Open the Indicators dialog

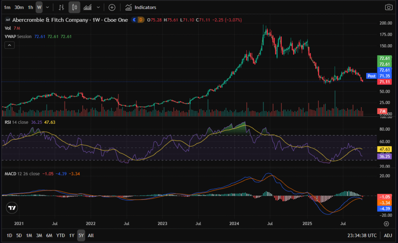(x=141, y=7)
